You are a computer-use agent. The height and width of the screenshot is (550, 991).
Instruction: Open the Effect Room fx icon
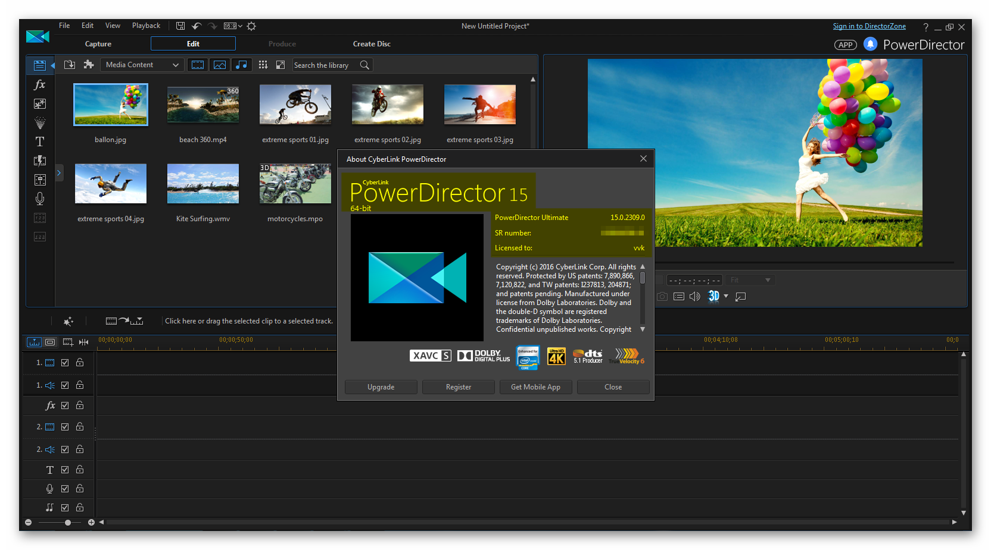click(39, 84)
